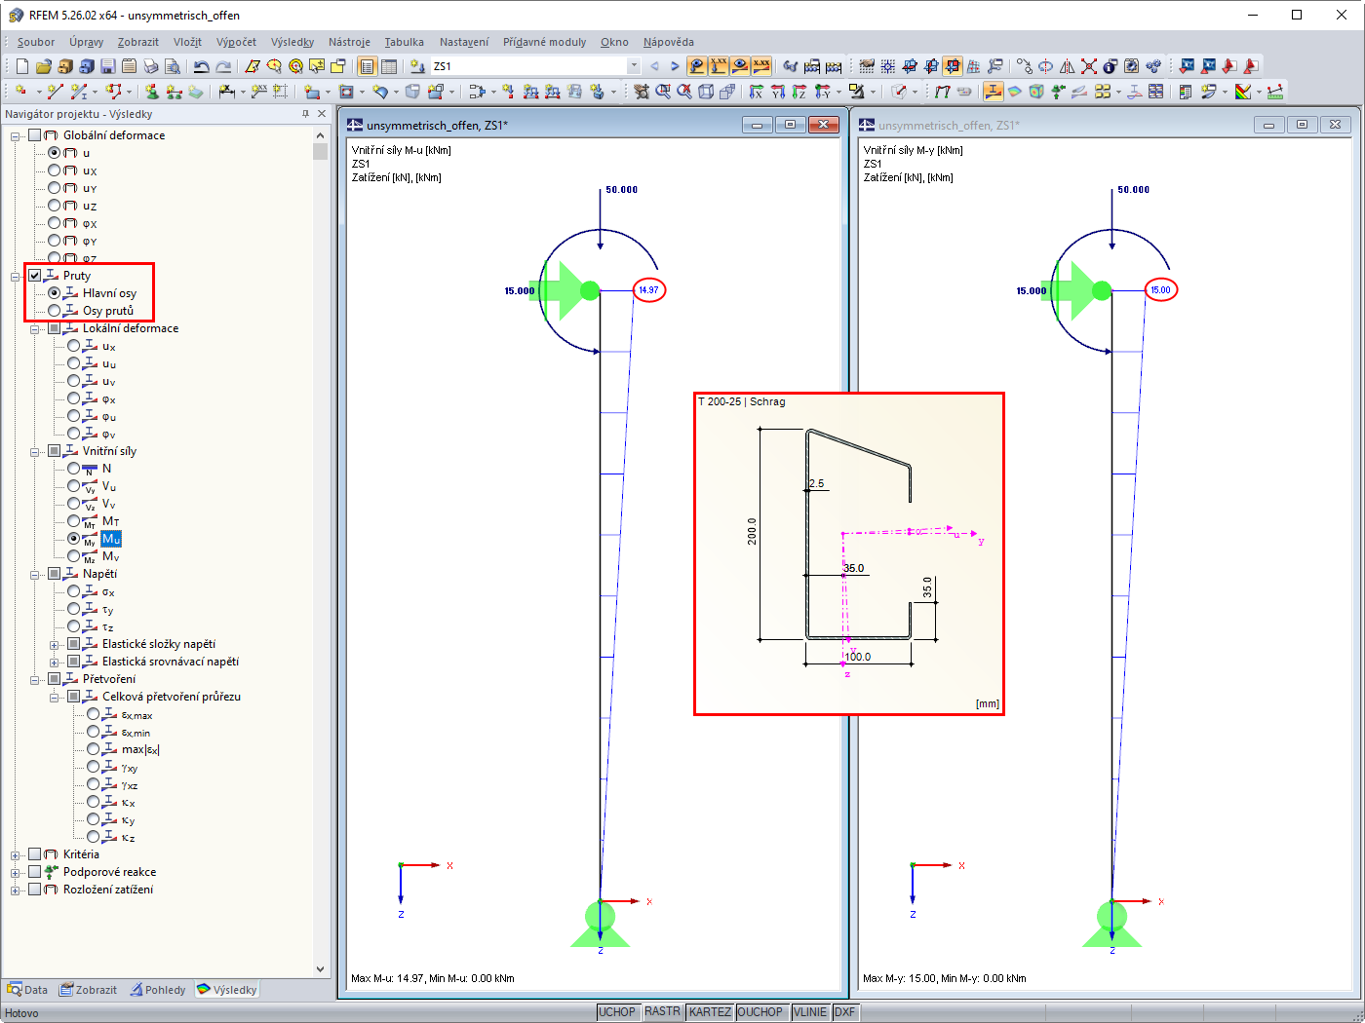
Task: Click the result diagrams icon at toolbar end
Action: 1275,92
